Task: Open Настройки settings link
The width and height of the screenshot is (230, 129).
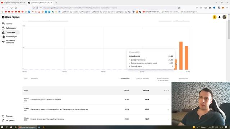Action: pos(10,120)
